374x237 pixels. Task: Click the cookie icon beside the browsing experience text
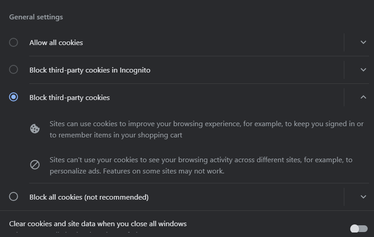[35, 129]
